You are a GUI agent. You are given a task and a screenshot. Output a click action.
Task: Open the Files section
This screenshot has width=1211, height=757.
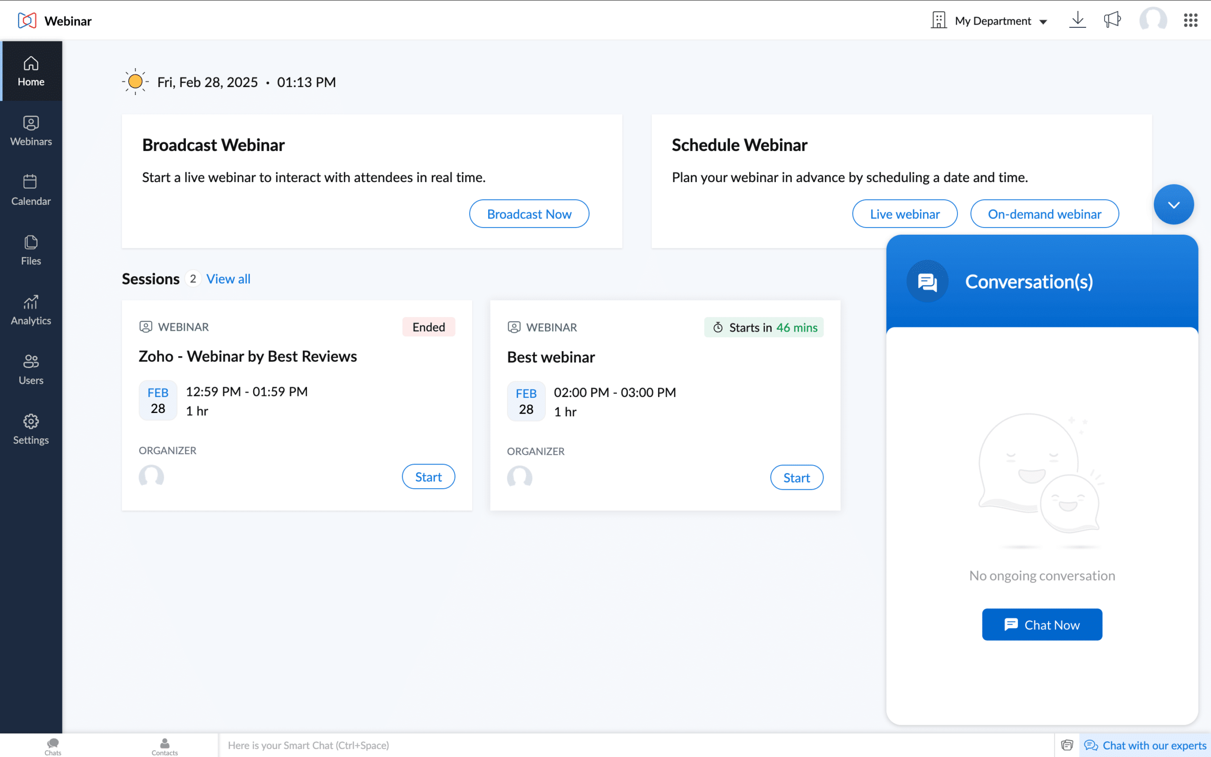pos(31,249)
